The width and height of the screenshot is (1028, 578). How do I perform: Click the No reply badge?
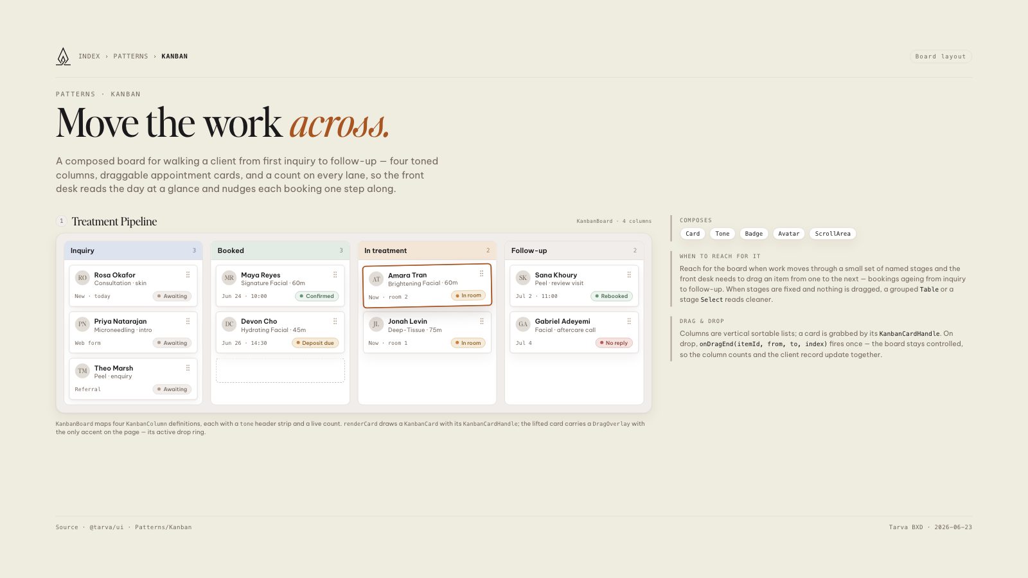point(614,343)
